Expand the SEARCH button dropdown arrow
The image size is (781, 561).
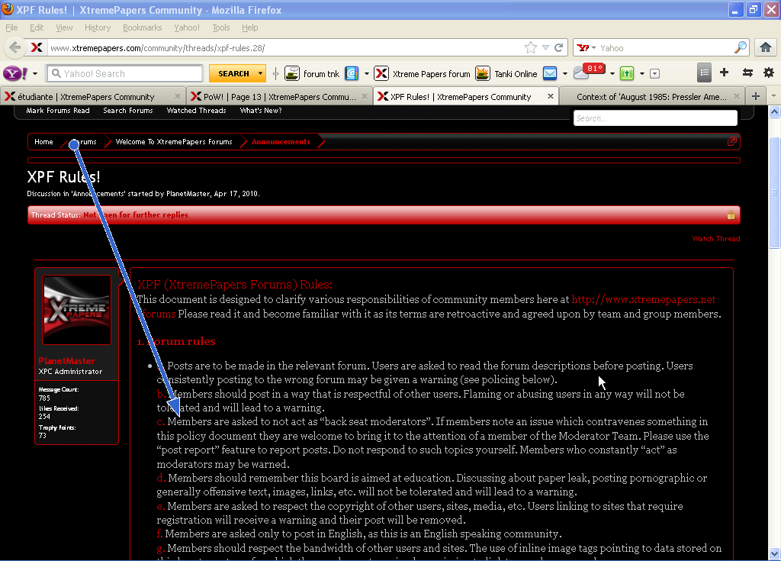[x=260, y=73]
